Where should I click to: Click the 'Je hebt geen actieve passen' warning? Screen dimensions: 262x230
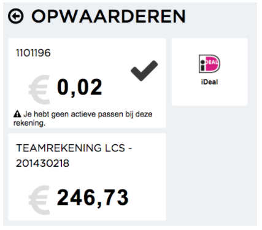83,118
